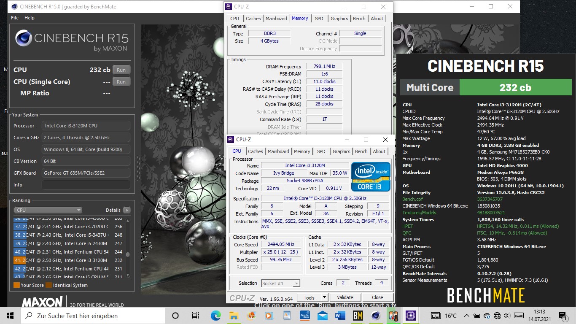Open Task View on the taskbar
Screen dimensions: 576x324
tap(195, 316)
